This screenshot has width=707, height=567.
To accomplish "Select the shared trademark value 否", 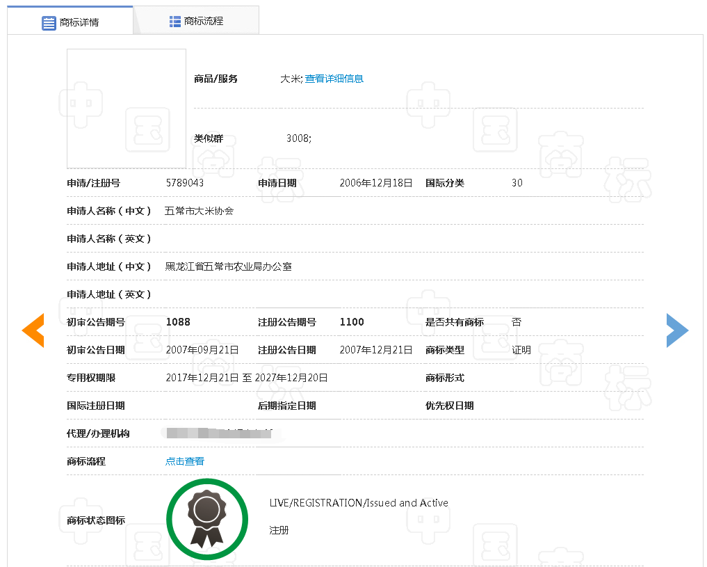I will pos(517,322).
